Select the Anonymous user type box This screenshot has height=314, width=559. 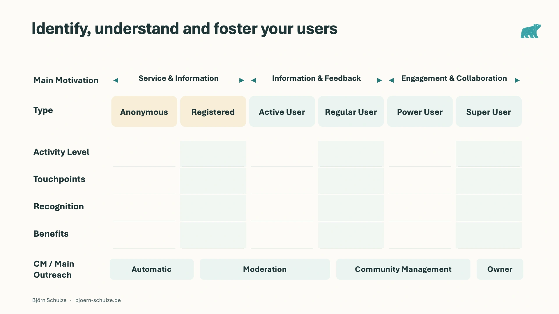pos(144,111)
